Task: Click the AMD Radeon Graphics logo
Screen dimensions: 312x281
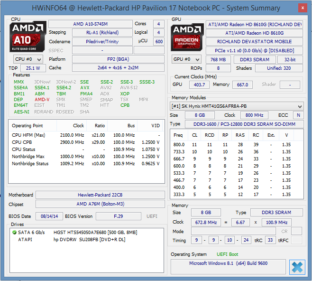Action: tap(187, 37)
